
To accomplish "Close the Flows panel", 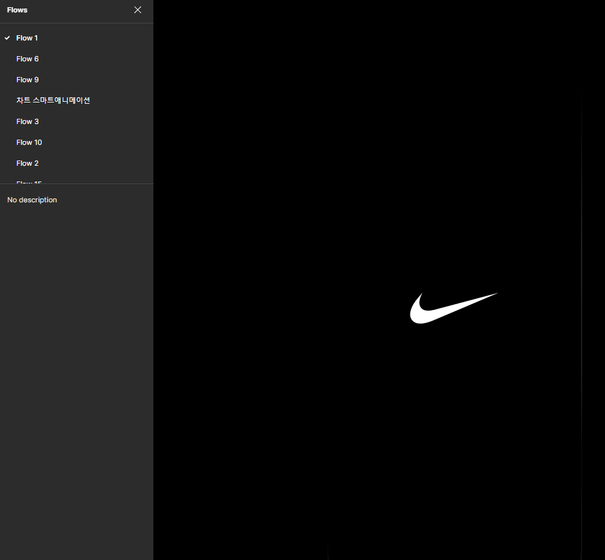I will point(138,10).
